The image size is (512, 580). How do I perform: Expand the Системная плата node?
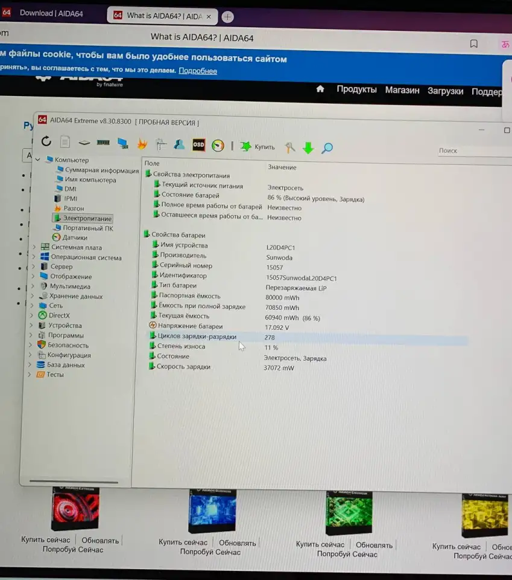[34, 246]
